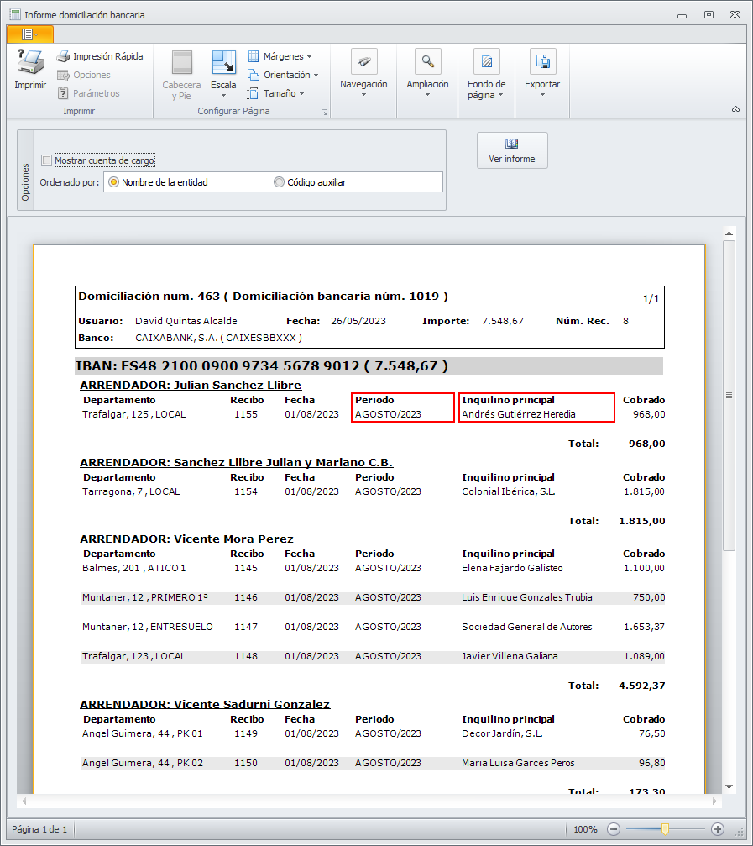
Task: Open the Escala page scaling tool
Action: coord(223,64)
